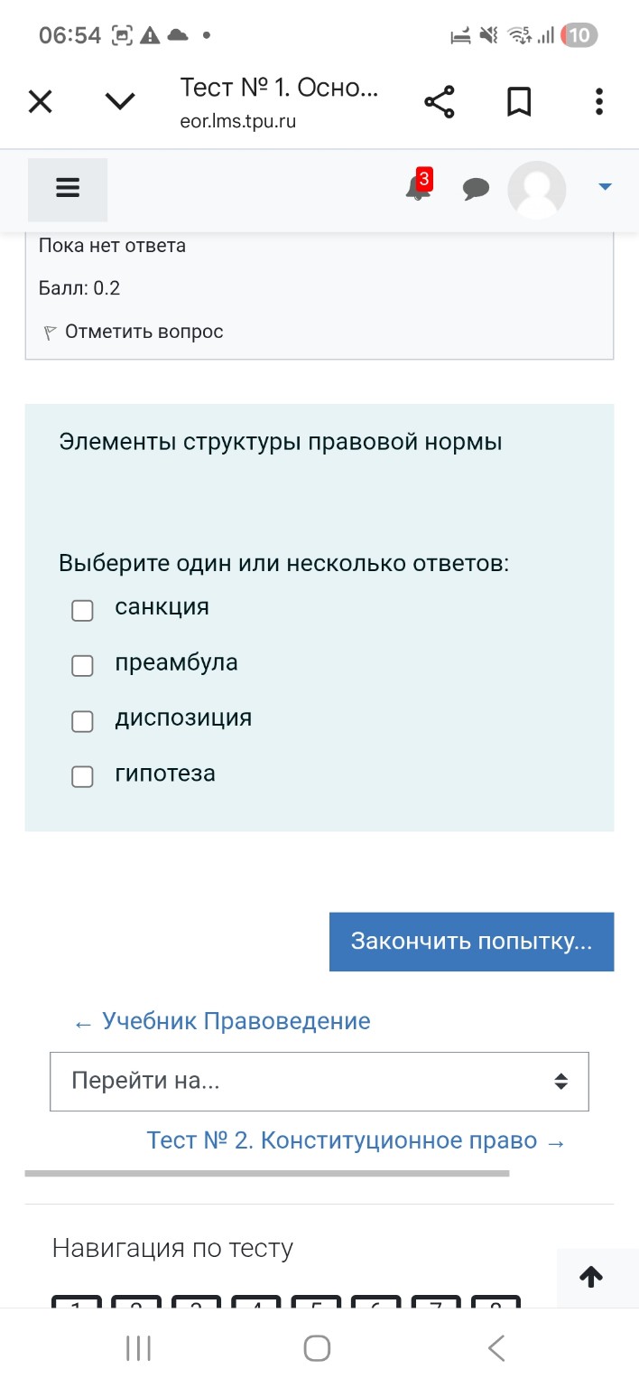639x1388 pixels.
Task: Open the site hamburger navigation menu
Action: [68, 187]
